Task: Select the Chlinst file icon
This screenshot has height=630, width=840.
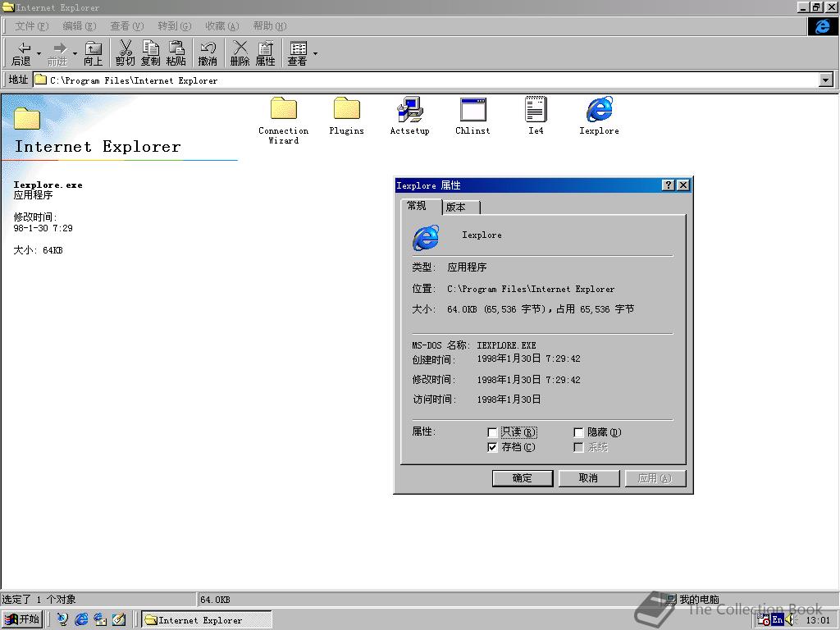Action: coord(472,116)
